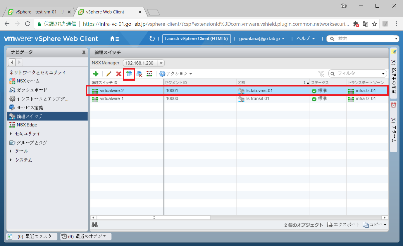
Task: Click the table horizontal scrollbar thumb
Action: (x=154, y=217)
